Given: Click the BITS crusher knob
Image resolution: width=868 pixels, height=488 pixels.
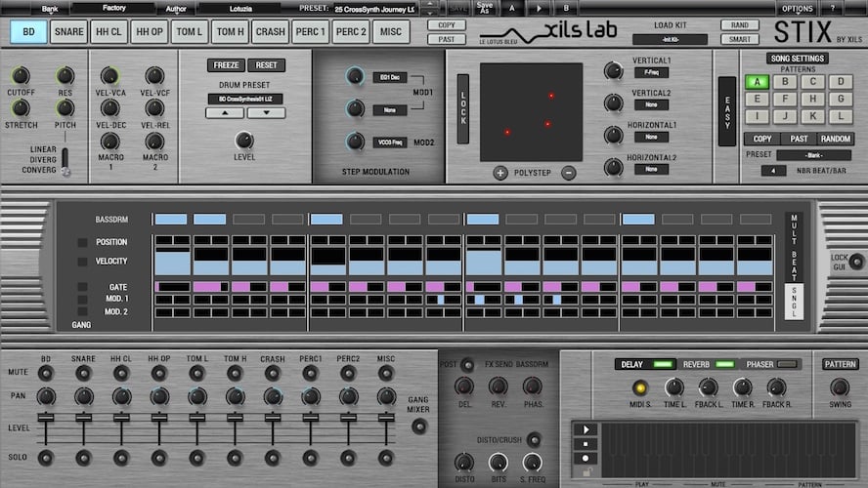Looking at the screenshot, I should 498,462.
